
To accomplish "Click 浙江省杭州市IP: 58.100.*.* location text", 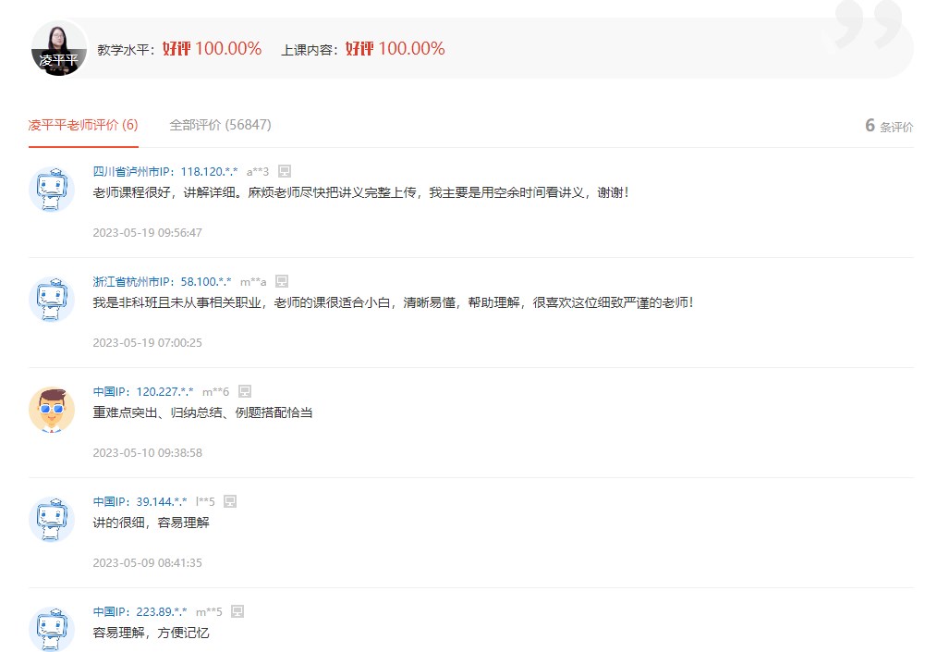I will [162, 282].
